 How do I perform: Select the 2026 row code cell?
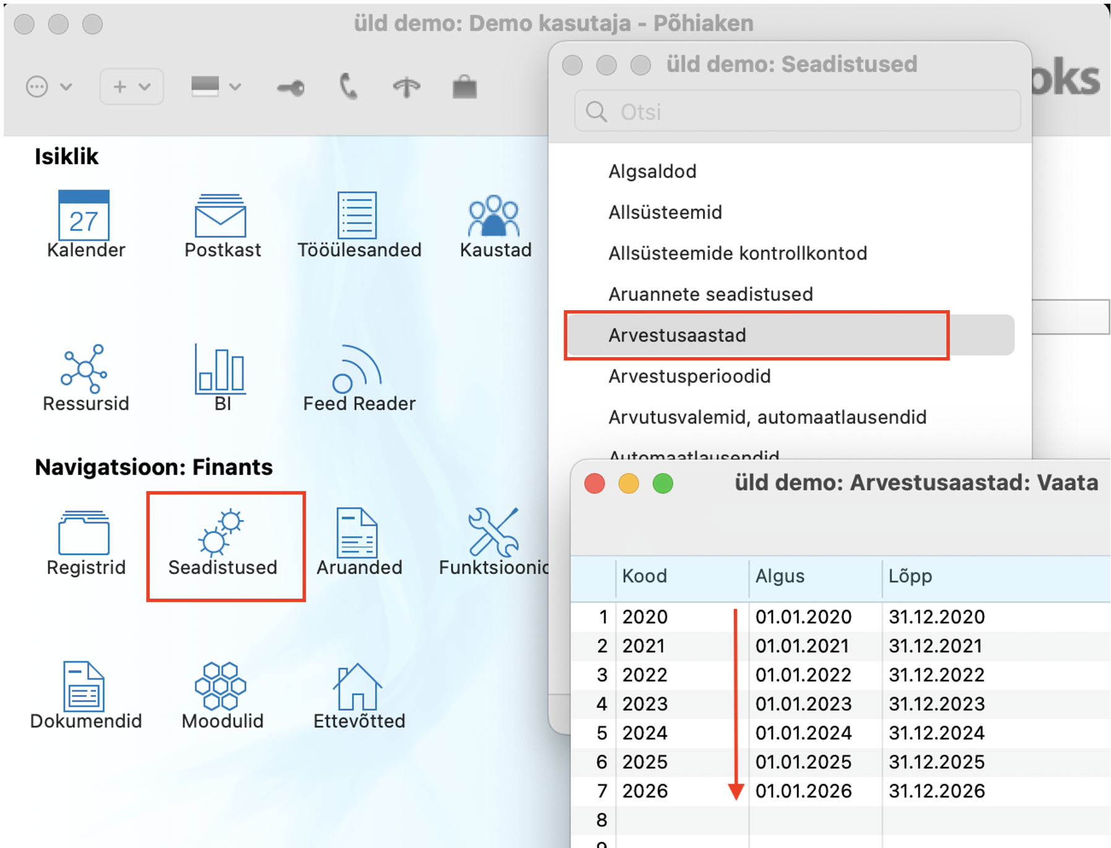point(645,791)
